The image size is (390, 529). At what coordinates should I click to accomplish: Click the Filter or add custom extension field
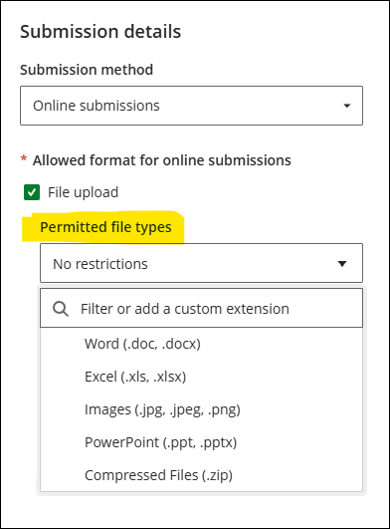tap(201, 308)
